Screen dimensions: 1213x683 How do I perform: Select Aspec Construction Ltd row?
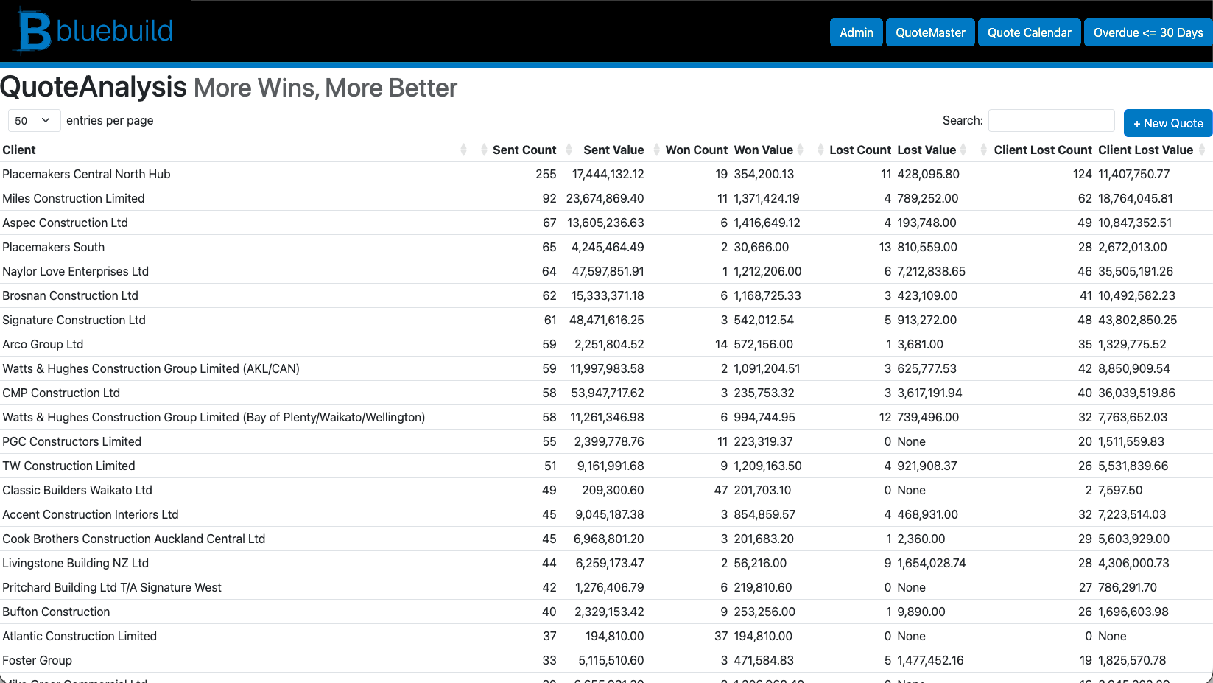point(606,223)
